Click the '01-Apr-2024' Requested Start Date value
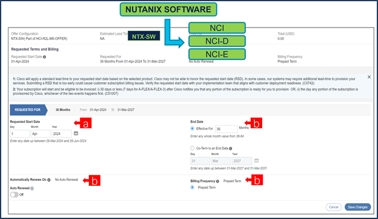The image size is (378, 219). pos(20,62)
